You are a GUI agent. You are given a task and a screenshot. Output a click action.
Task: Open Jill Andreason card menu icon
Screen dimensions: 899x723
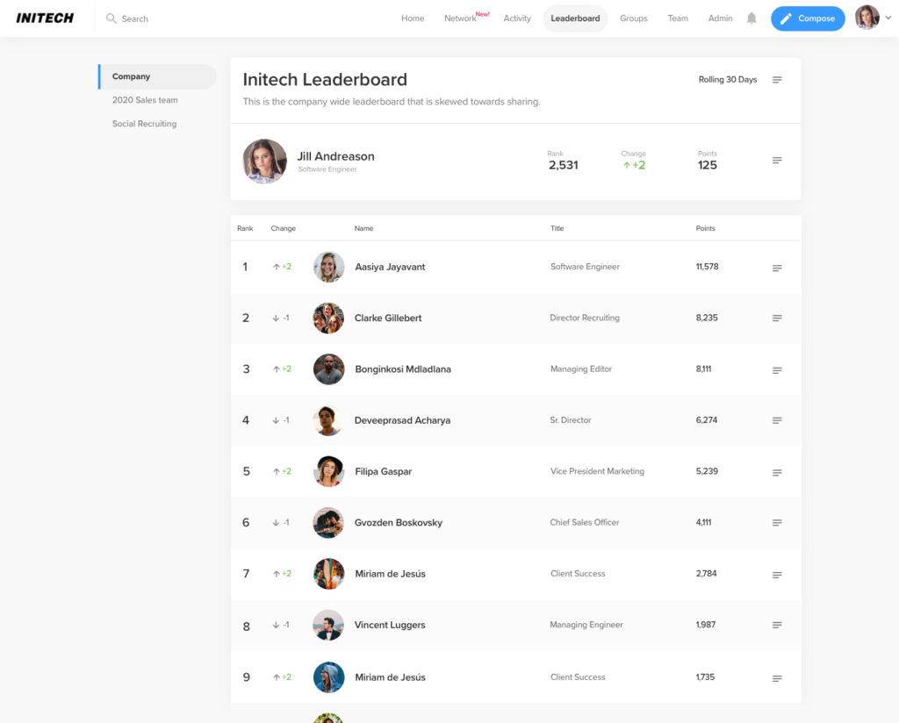point(777,161)
